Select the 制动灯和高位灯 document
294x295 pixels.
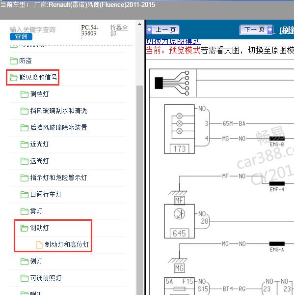pos(67,244)
